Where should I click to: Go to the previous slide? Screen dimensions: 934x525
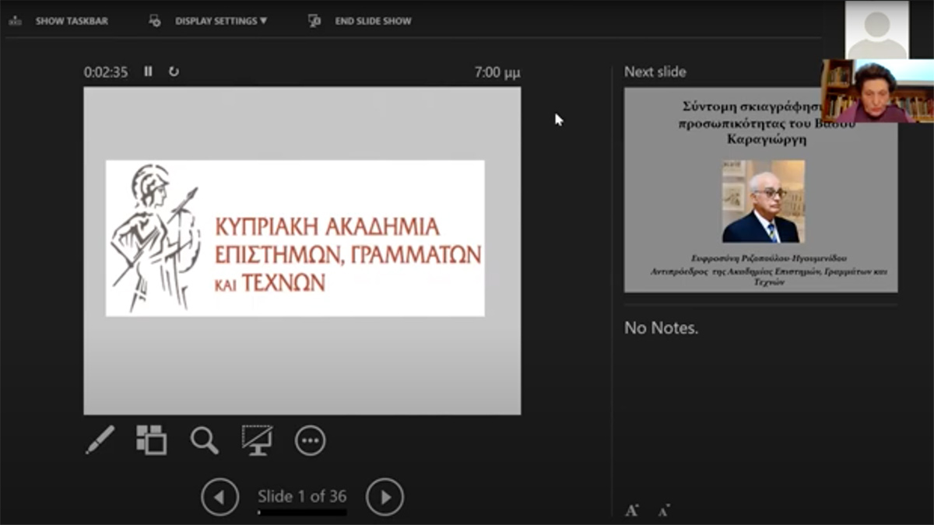(219, 497)
